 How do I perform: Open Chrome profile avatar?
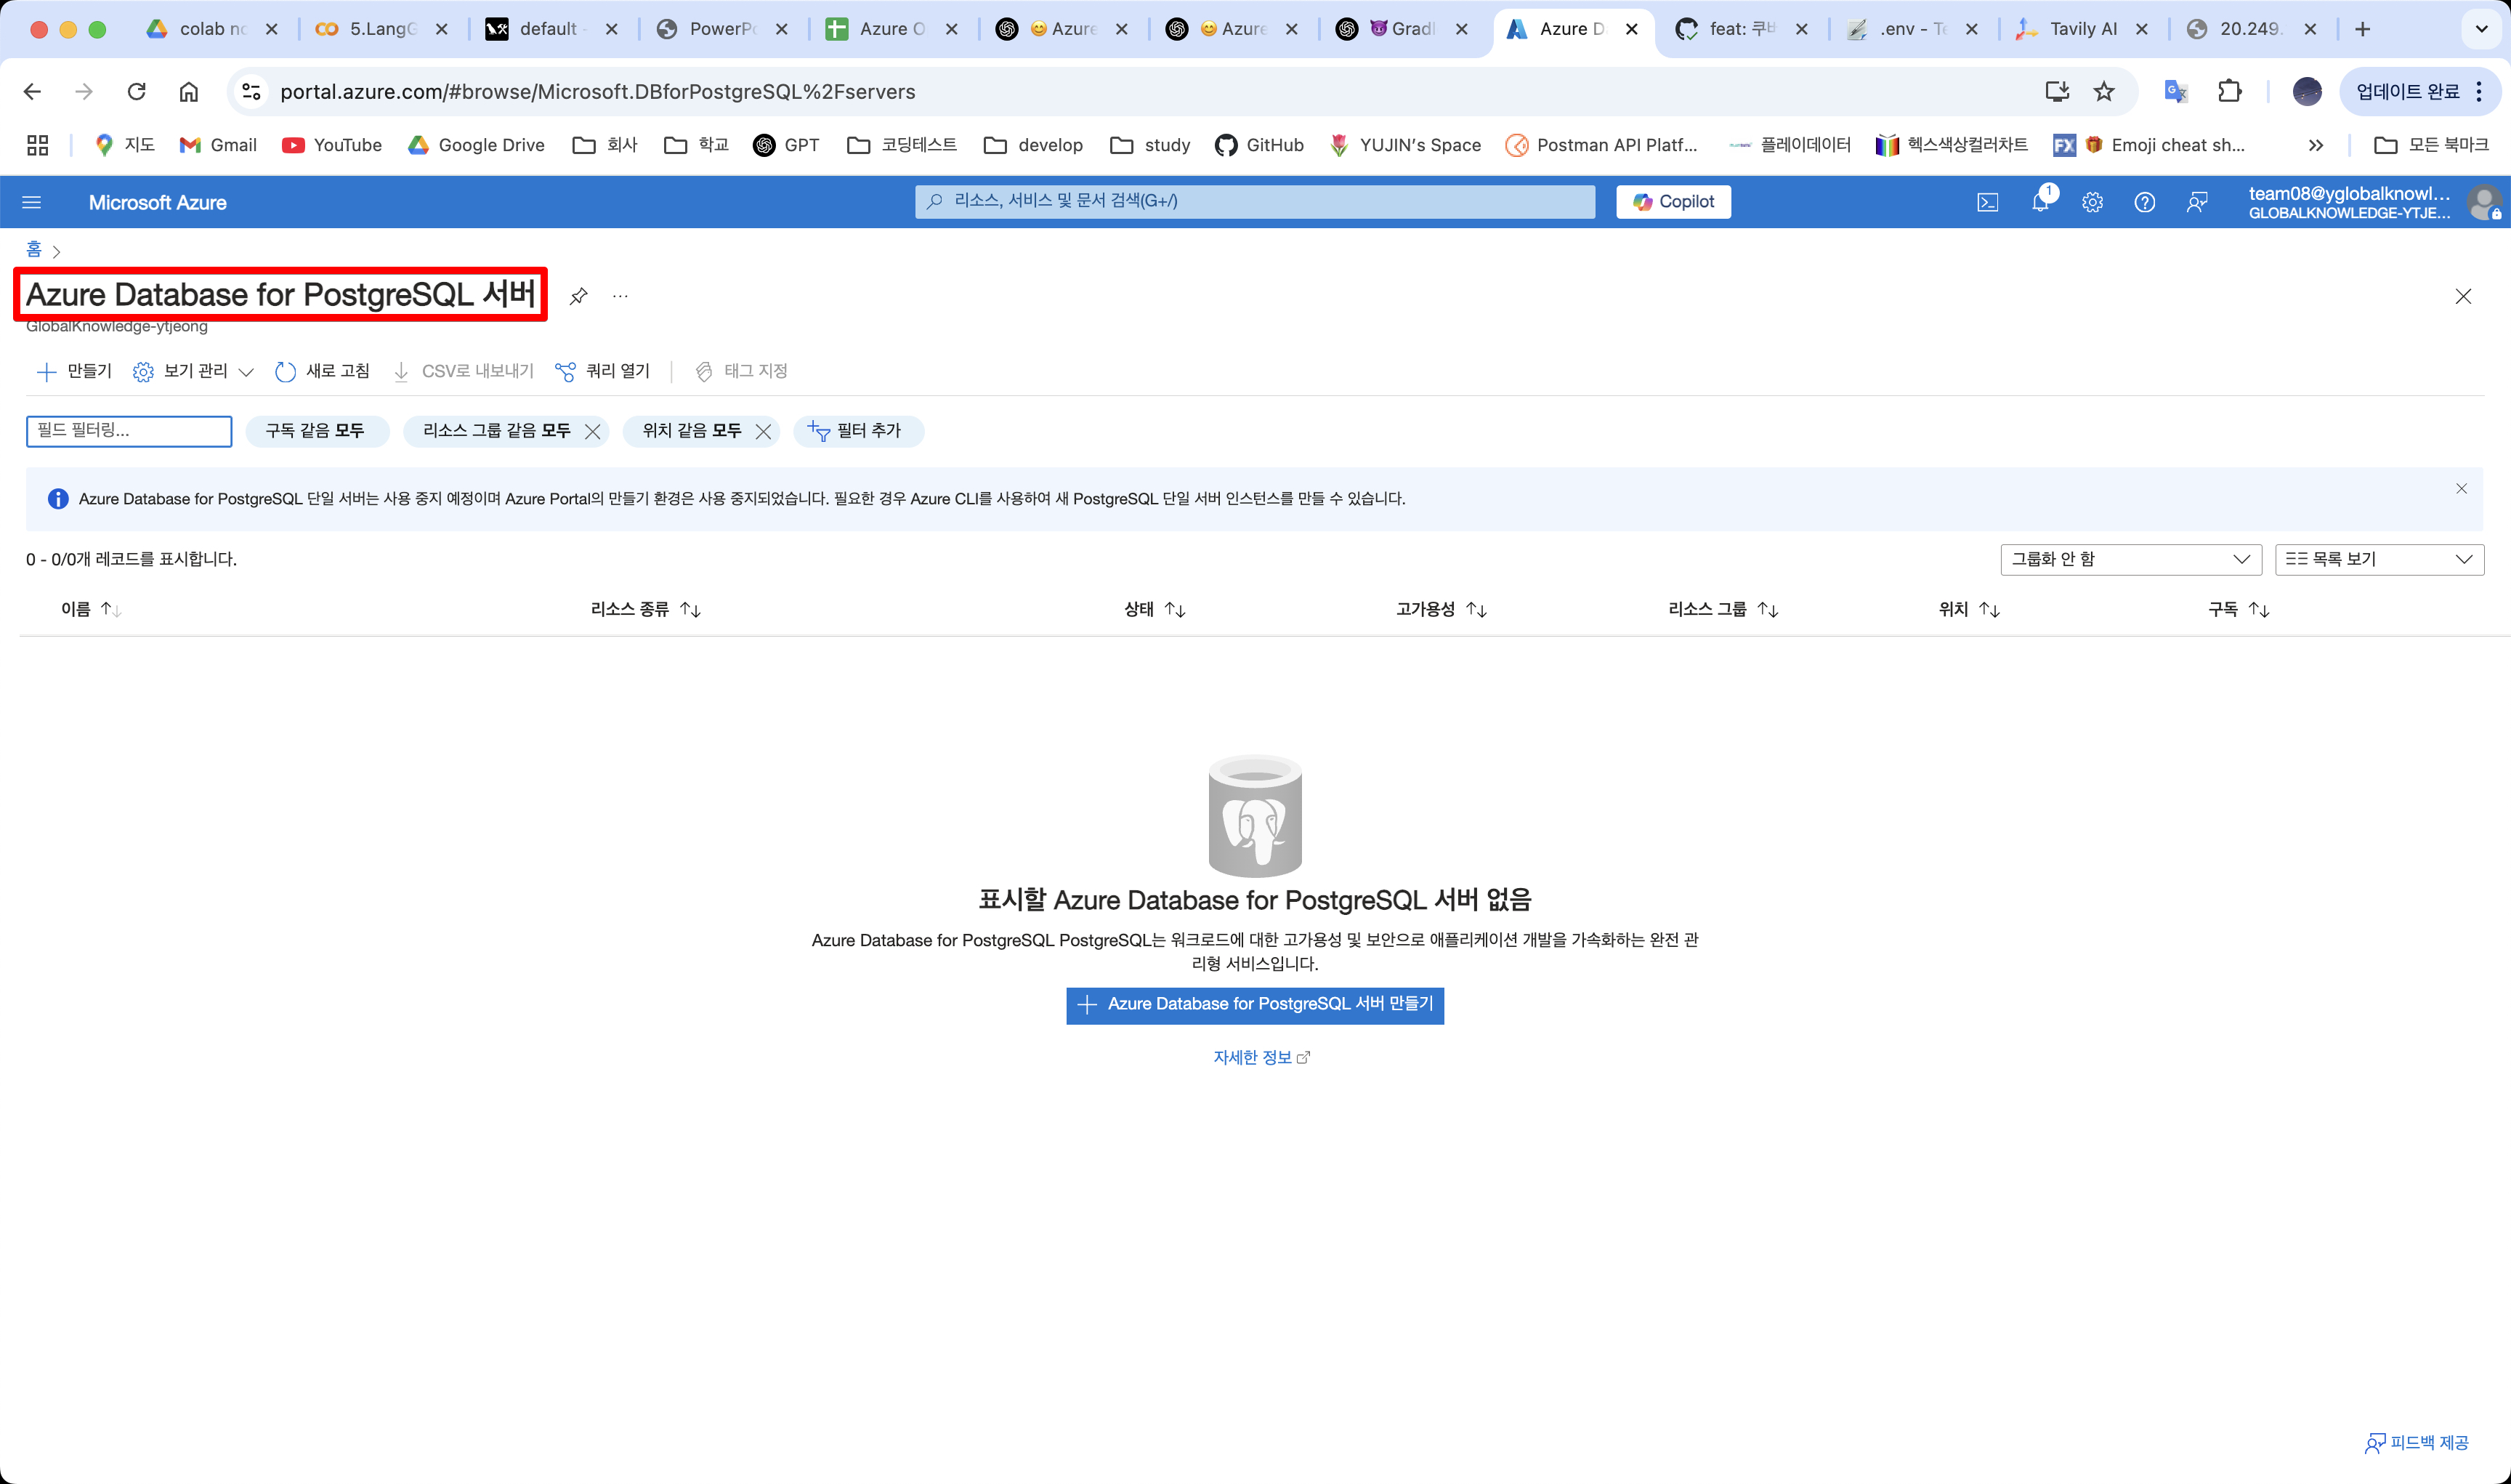click(2307, 92)
